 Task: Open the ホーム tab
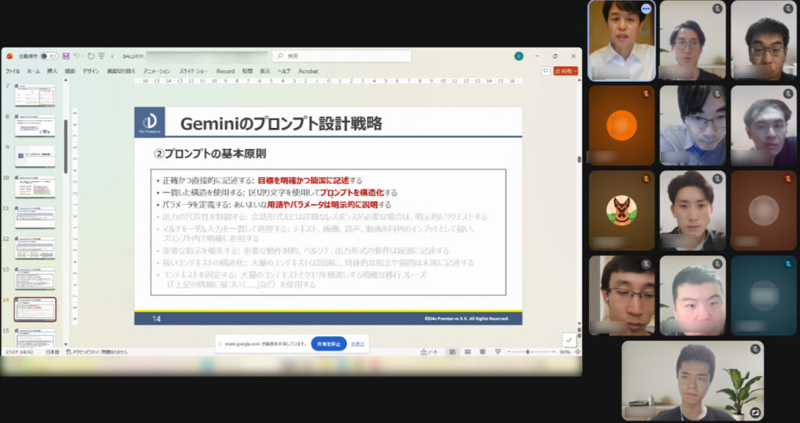pyautogui.click(x=33, y=71)
